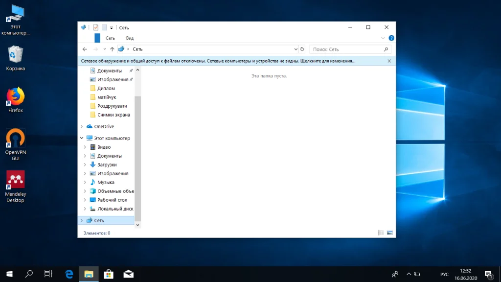The image size is (501, 282).
Task: Open Microsoft Edge from the taskbar
Action: pos(69,274)
